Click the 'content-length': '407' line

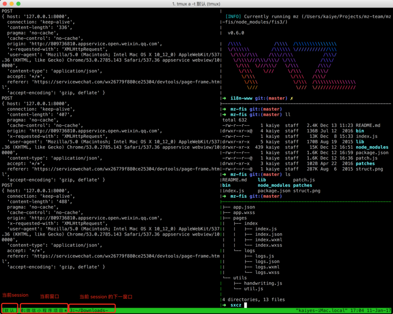click(x=40, y=115)
